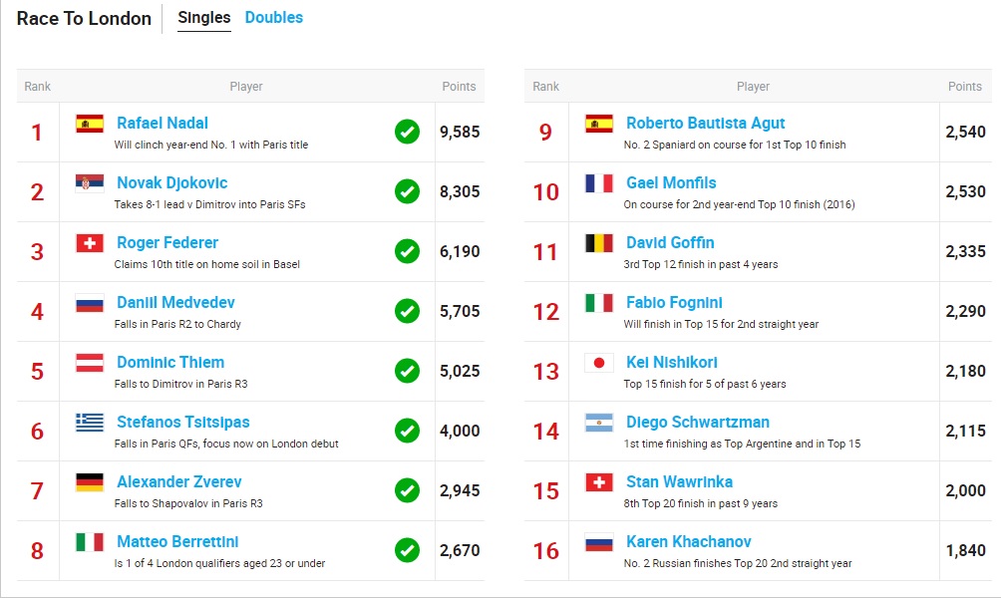Screen dimensions: 1001x598
Task: Click the Japan flag beside Kei Nishikori
Action: (x=599, y=363)
